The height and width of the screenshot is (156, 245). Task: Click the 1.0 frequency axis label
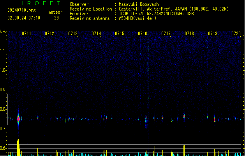3,70
